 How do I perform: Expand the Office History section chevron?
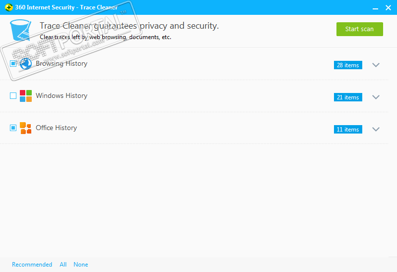(x=376, y=129)
